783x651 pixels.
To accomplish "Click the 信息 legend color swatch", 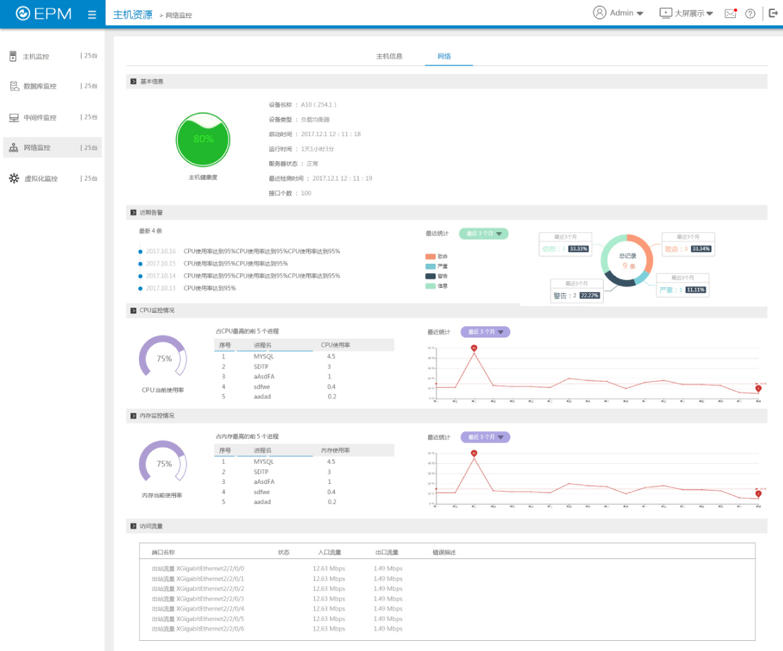I will 430,286.
